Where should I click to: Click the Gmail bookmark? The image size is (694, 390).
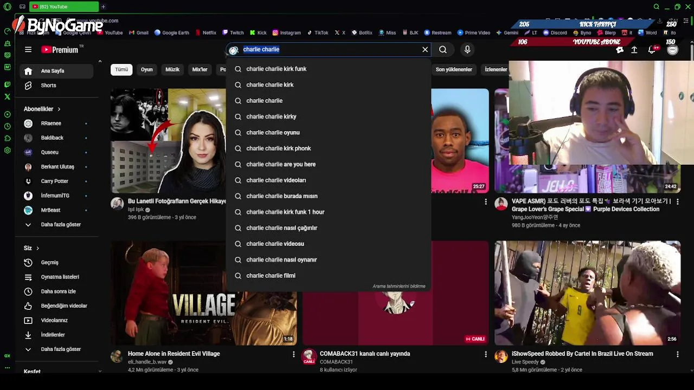(x=139, y=32)
